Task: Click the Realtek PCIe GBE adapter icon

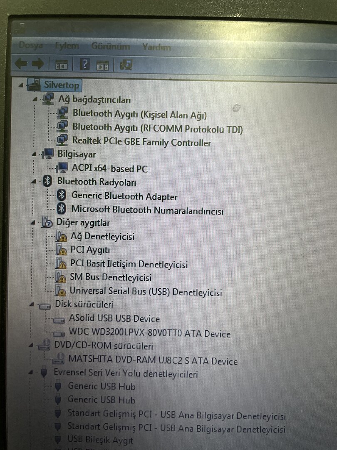Action: coord(62,140)
